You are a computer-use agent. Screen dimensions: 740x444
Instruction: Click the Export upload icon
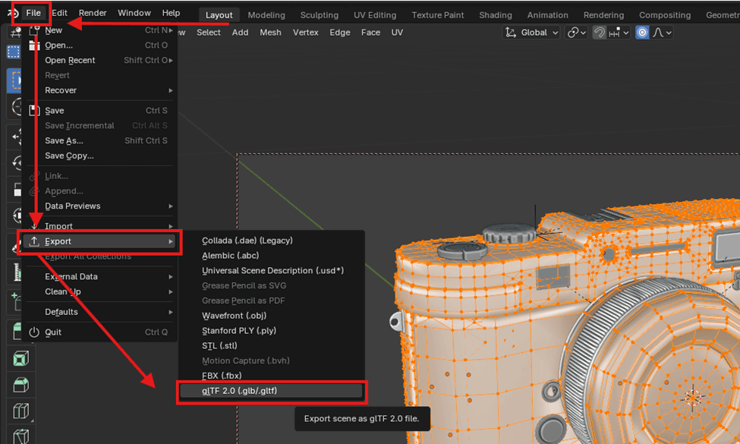34,241
